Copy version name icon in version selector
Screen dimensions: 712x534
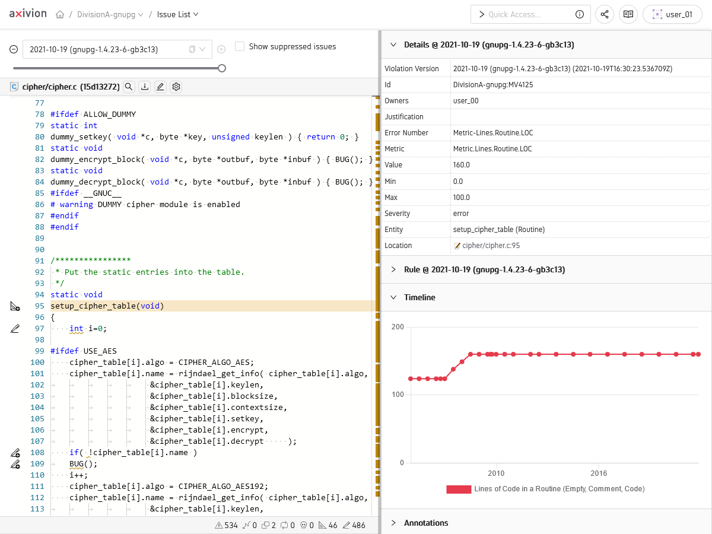point(192,49)
